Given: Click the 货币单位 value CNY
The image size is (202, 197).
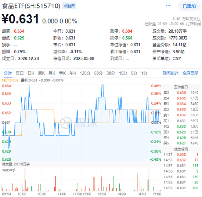Looking at the screenshot, I should click(x=177, y=59).
